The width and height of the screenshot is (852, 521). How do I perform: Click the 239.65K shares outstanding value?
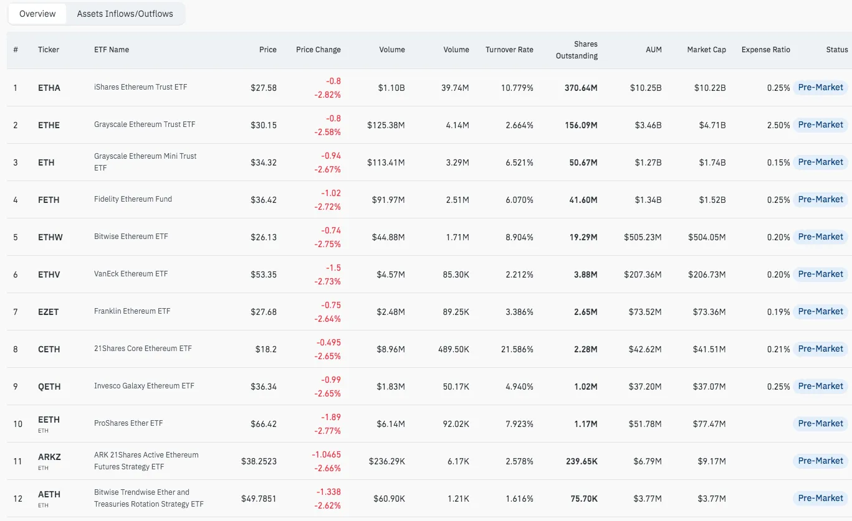581,461
